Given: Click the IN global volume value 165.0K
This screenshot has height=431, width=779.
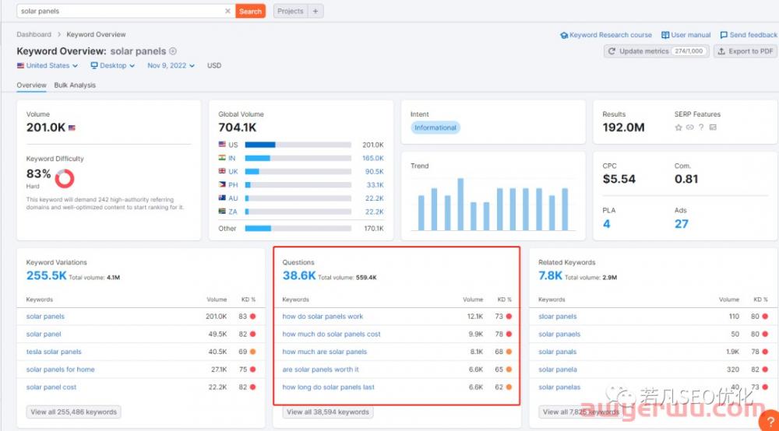Looking at the screenshot, I should pyautogui.click(x=372, y=158).
